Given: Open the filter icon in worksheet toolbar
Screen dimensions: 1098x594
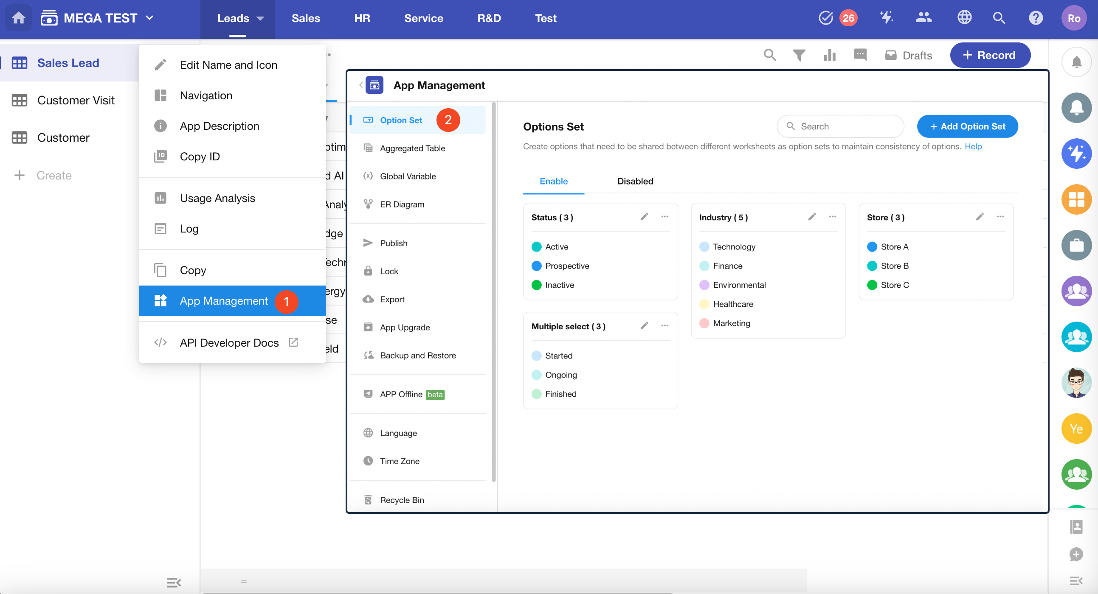Looking at the screenshot, I should (799, 55).
